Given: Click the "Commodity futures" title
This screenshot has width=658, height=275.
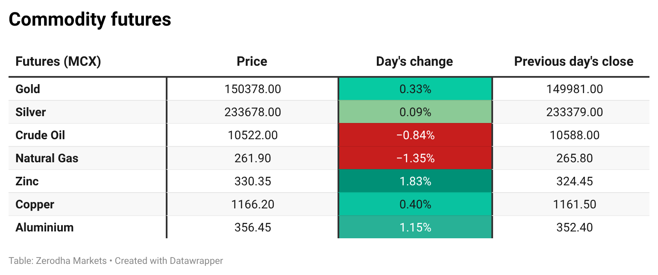Looking at the screenshot, I should click(x=90, y=20).
